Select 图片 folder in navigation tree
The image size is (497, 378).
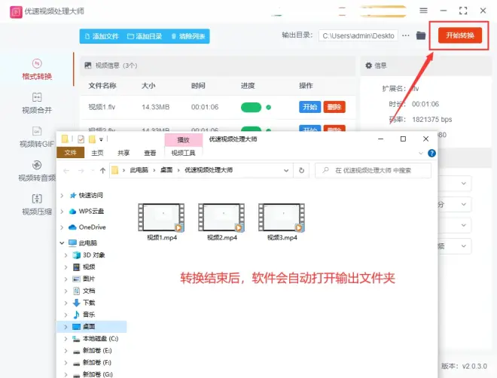tap(89, 279)
